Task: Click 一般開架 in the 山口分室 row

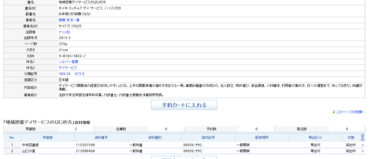Action: pos(243,151)
